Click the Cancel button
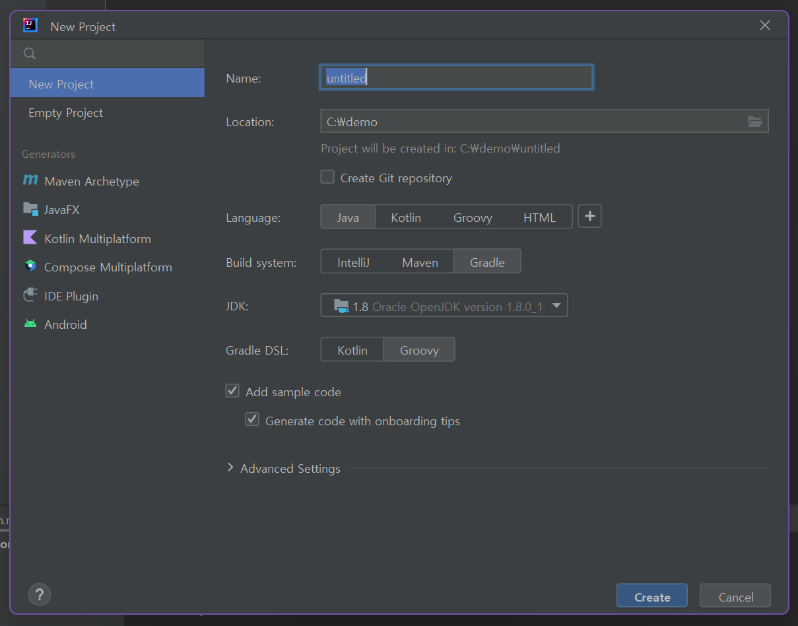The width and height of the screenshot is (798, 626). [x=735, y=596]
